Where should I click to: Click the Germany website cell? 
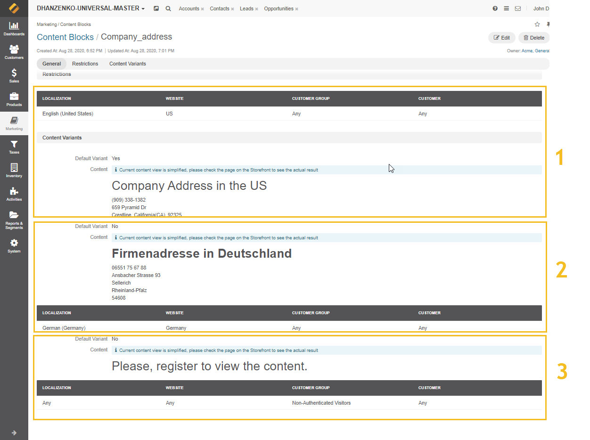(x=176, y=328)
